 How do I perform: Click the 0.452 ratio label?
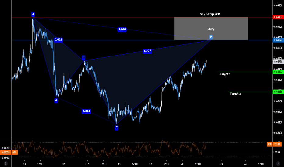tap(58, 39)
